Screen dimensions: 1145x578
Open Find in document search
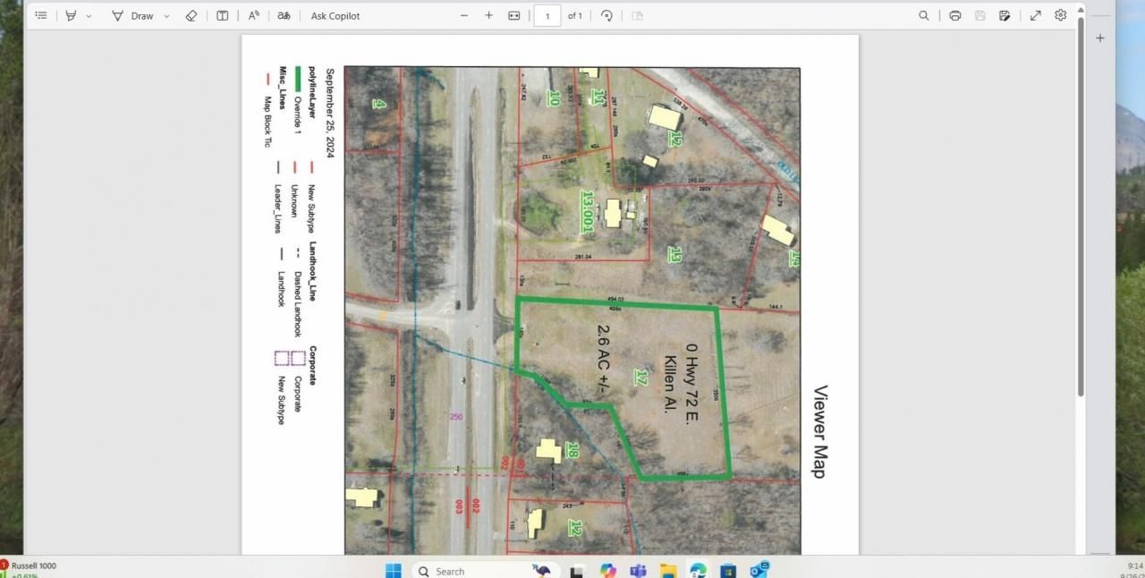point(923,15)
